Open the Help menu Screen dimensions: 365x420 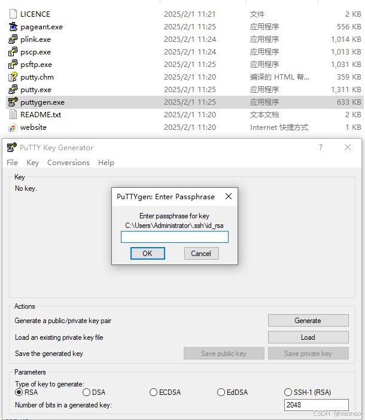[106, 163]
